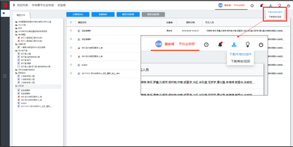Click the gray 模型功能权限 button

click(153, 14)
